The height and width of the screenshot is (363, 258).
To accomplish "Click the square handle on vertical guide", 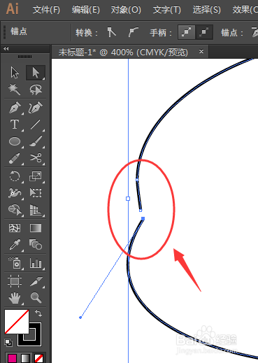I will coord(128,199).
